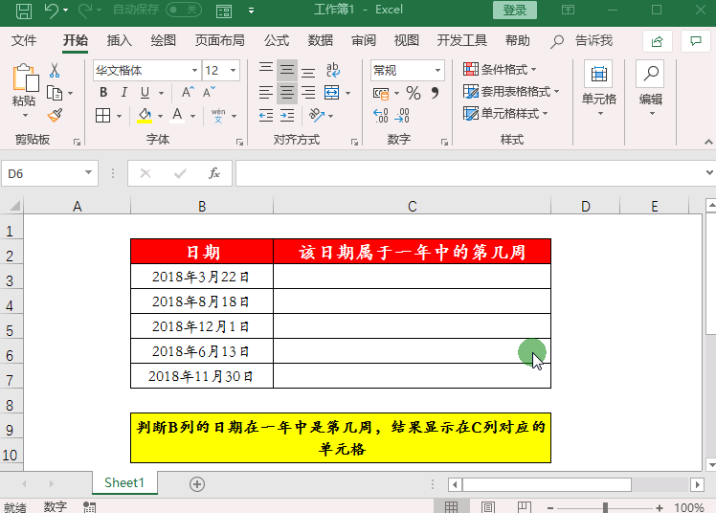Switch to the 公式 tab
This screenshot has height=513, width=716.
click(x=277, y=40)
